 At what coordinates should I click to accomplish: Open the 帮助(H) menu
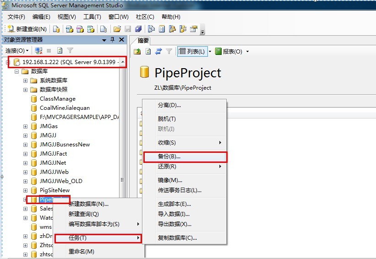pos(171,17)
